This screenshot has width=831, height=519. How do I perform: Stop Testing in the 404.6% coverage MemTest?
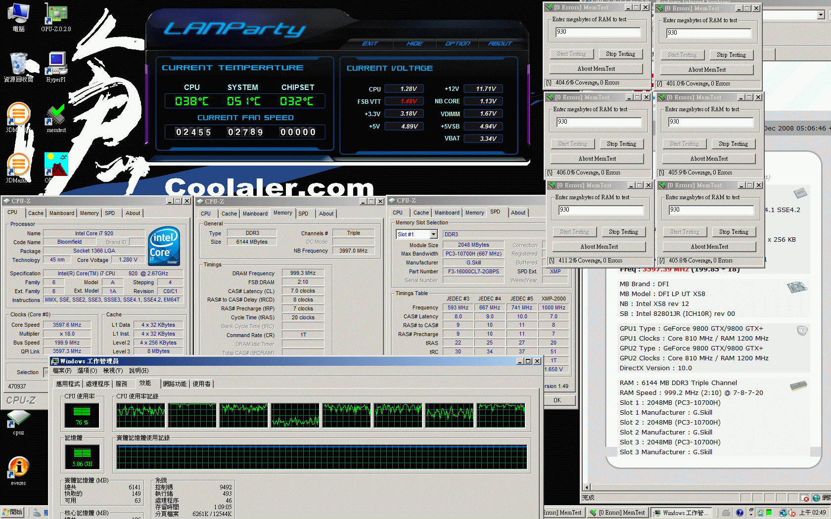pos(620,54)
